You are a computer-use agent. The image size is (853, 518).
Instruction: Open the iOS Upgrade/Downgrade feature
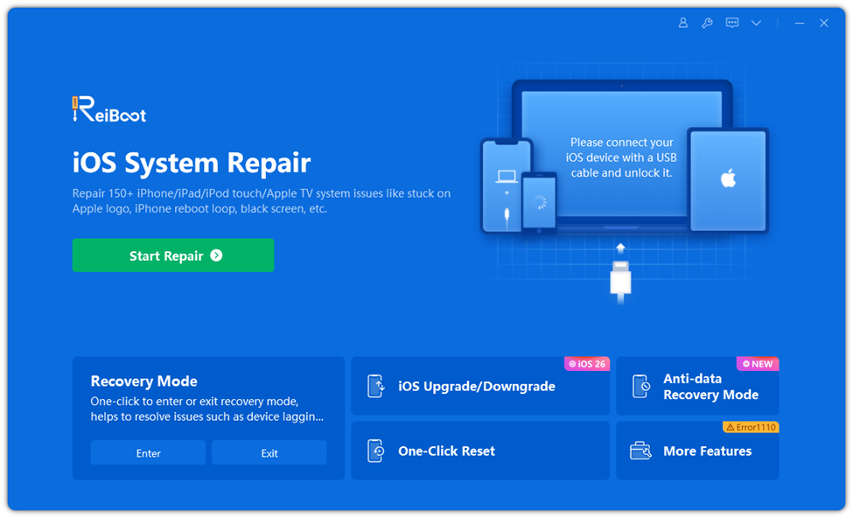[481, 386]
